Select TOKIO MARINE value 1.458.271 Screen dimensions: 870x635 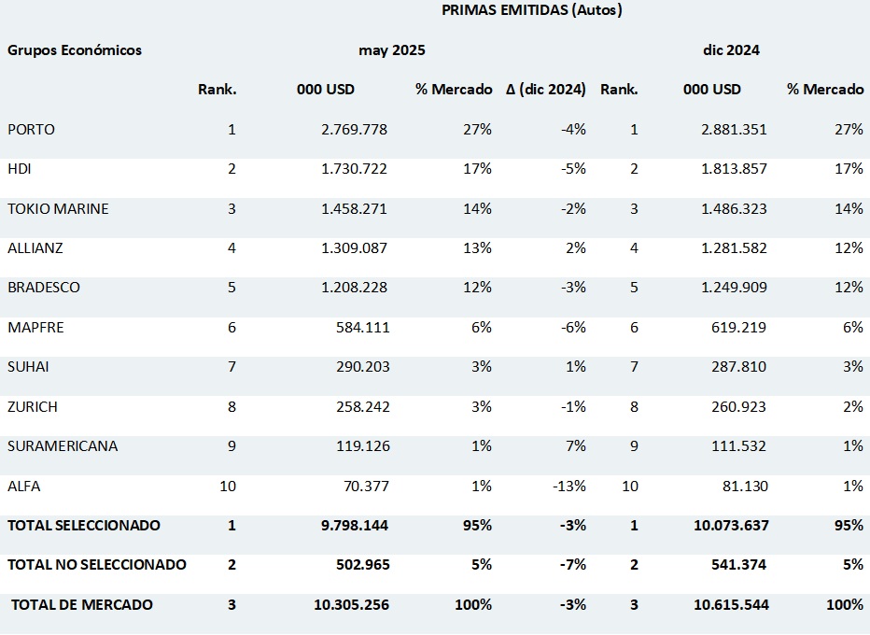click(354, 208)
